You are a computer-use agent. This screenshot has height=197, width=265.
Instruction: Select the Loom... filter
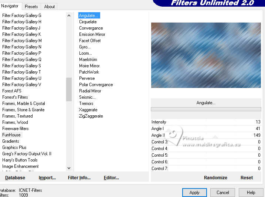[x=85, y=53]
